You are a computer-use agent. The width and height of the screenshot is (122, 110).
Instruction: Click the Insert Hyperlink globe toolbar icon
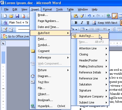pyautogui.click(x=108, y=16)
